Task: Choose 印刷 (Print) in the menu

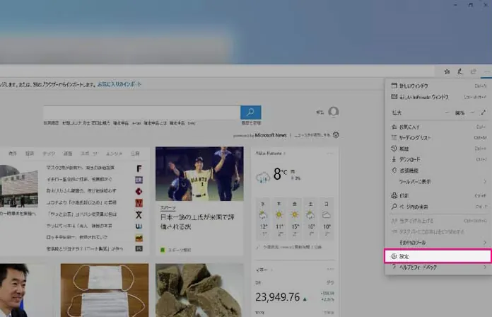Action: [438, 196]
